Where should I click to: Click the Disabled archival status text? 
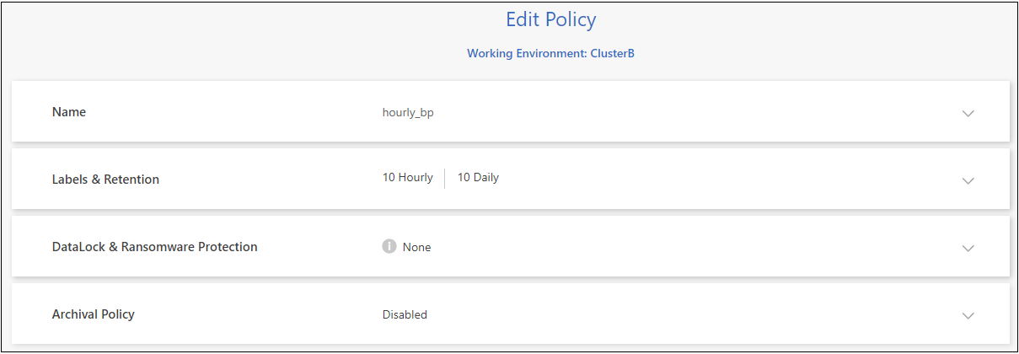coord(405,314)
